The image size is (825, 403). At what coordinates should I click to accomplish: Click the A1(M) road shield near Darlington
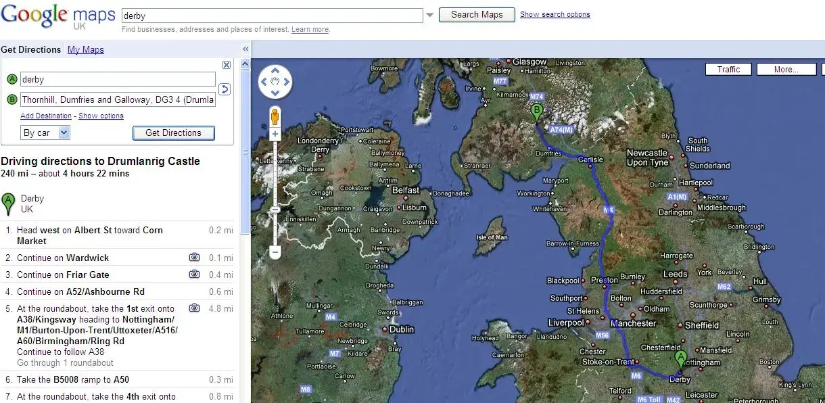pos(677,197)
